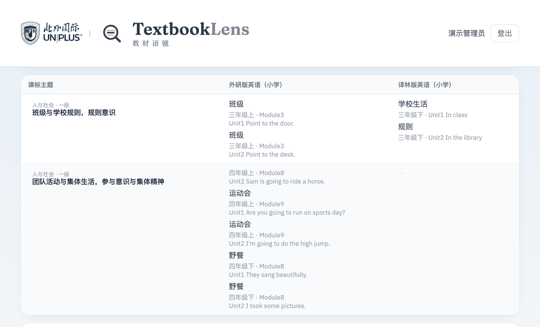540x327 pixels.
Task: Open 规则 topic entry
Action: (x=405, y=127)
